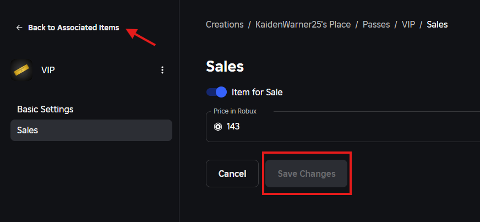480x222 pixels.
Task: Click the Robux currency icon in price field
Action: tap(218, 127)
